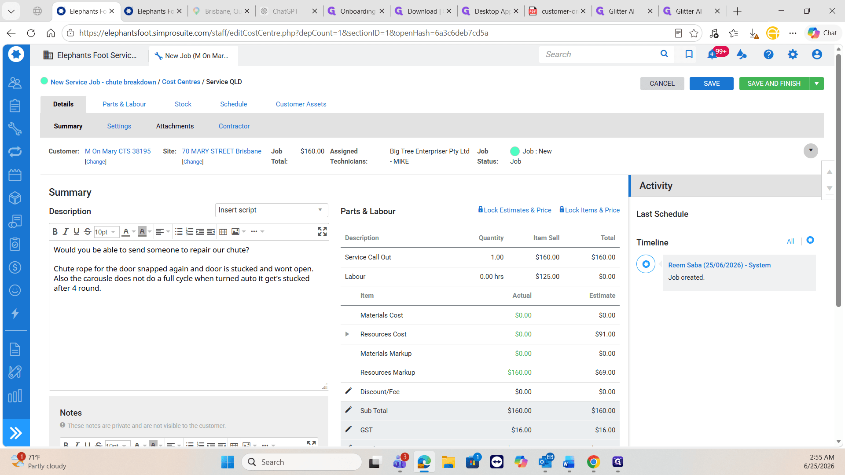
Task: Open Schedule calendar icon in sidebar
Action: pyautogui.click(x=15, y=175)
